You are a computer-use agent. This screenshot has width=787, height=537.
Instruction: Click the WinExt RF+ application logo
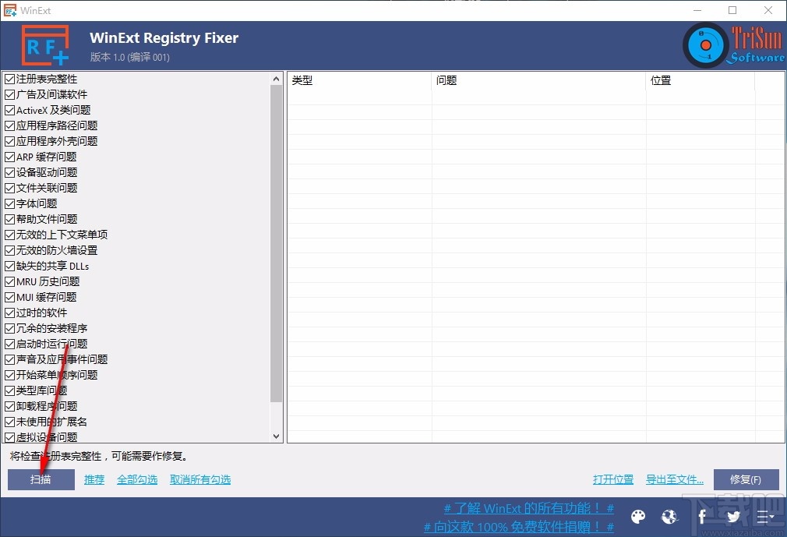(x=44, y=44)
